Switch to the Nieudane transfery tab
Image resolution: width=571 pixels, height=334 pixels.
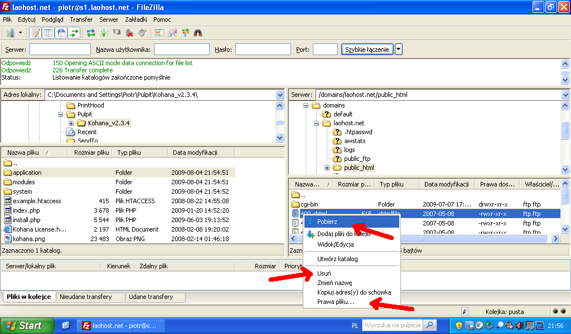coord(90,297)
